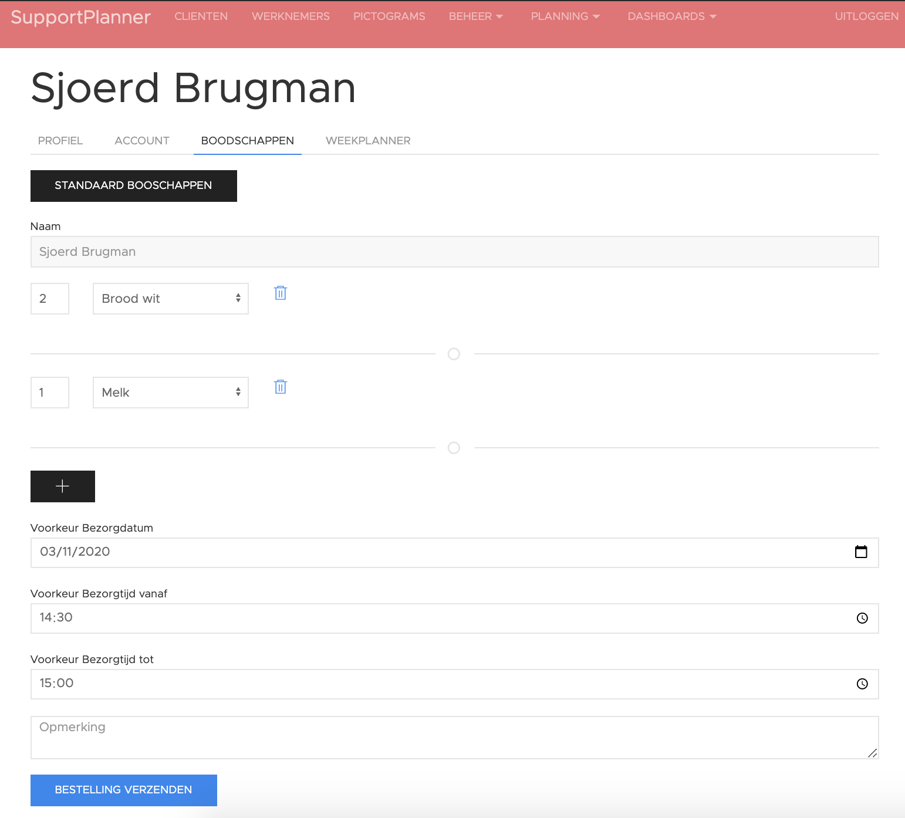Click the circle divider below Melk
The width and height of the screenshot is (905, 818).
[x=454, y=448]
